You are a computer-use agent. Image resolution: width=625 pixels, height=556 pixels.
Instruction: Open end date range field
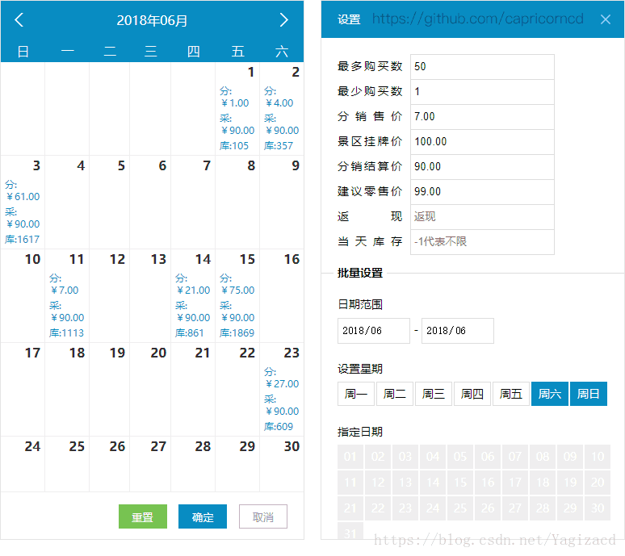[x=458, y=331]
